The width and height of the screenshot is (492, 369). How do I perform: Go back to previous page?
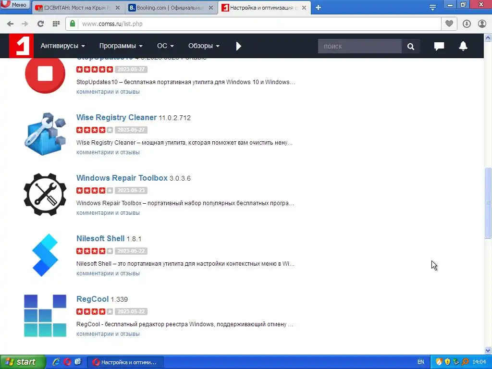coord(11,24)
